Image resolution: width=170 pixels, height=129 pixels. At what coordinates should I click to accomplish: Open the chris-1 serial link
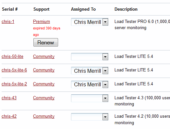pos(8,22)
